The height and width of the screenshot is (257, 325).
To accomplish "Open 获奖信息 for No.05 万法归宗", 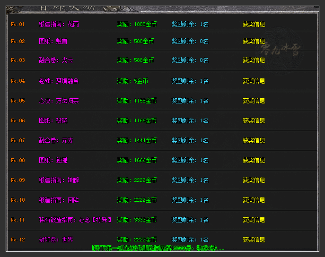I will point(254,101).
